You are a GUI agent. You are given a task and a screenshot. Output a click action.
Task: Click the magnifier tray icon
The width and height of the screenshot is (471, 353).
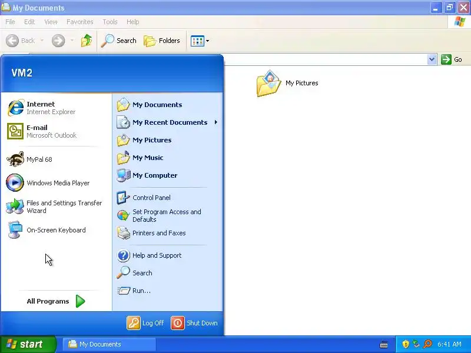(x=427, y=344)
